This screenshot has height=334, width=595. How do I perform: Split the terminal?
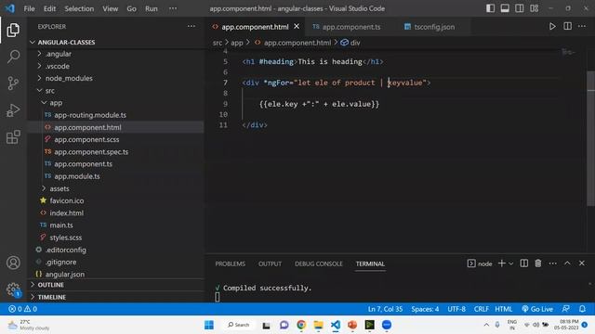[524, 263]
